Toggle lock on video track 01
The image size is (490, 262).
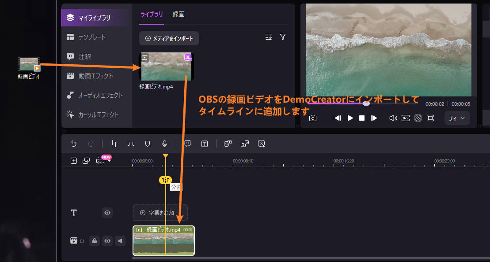coord(95,241)
